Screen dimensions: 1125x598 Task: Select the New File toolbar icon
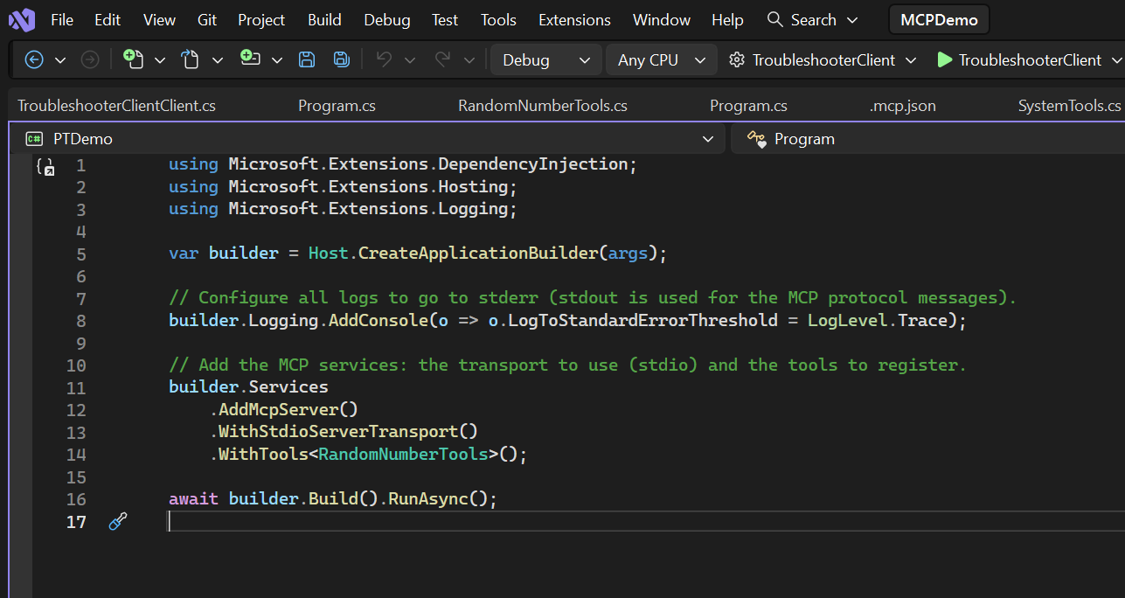[x=135, y=59]
